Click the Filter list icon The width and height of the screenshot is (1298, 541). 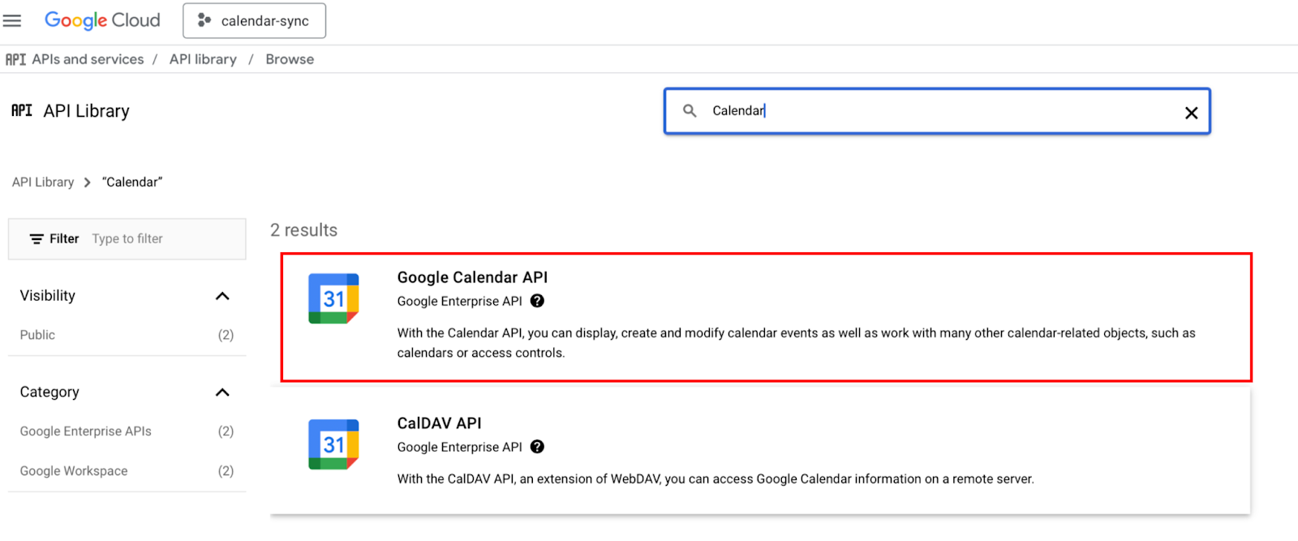coord(37,238)
